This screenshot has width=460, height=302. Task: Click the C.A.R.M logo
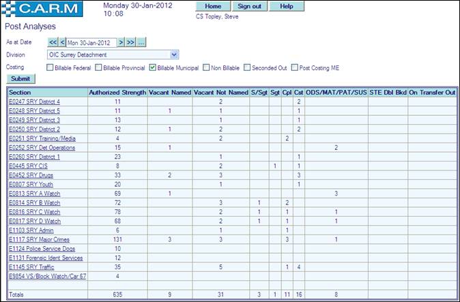[42, 10]
